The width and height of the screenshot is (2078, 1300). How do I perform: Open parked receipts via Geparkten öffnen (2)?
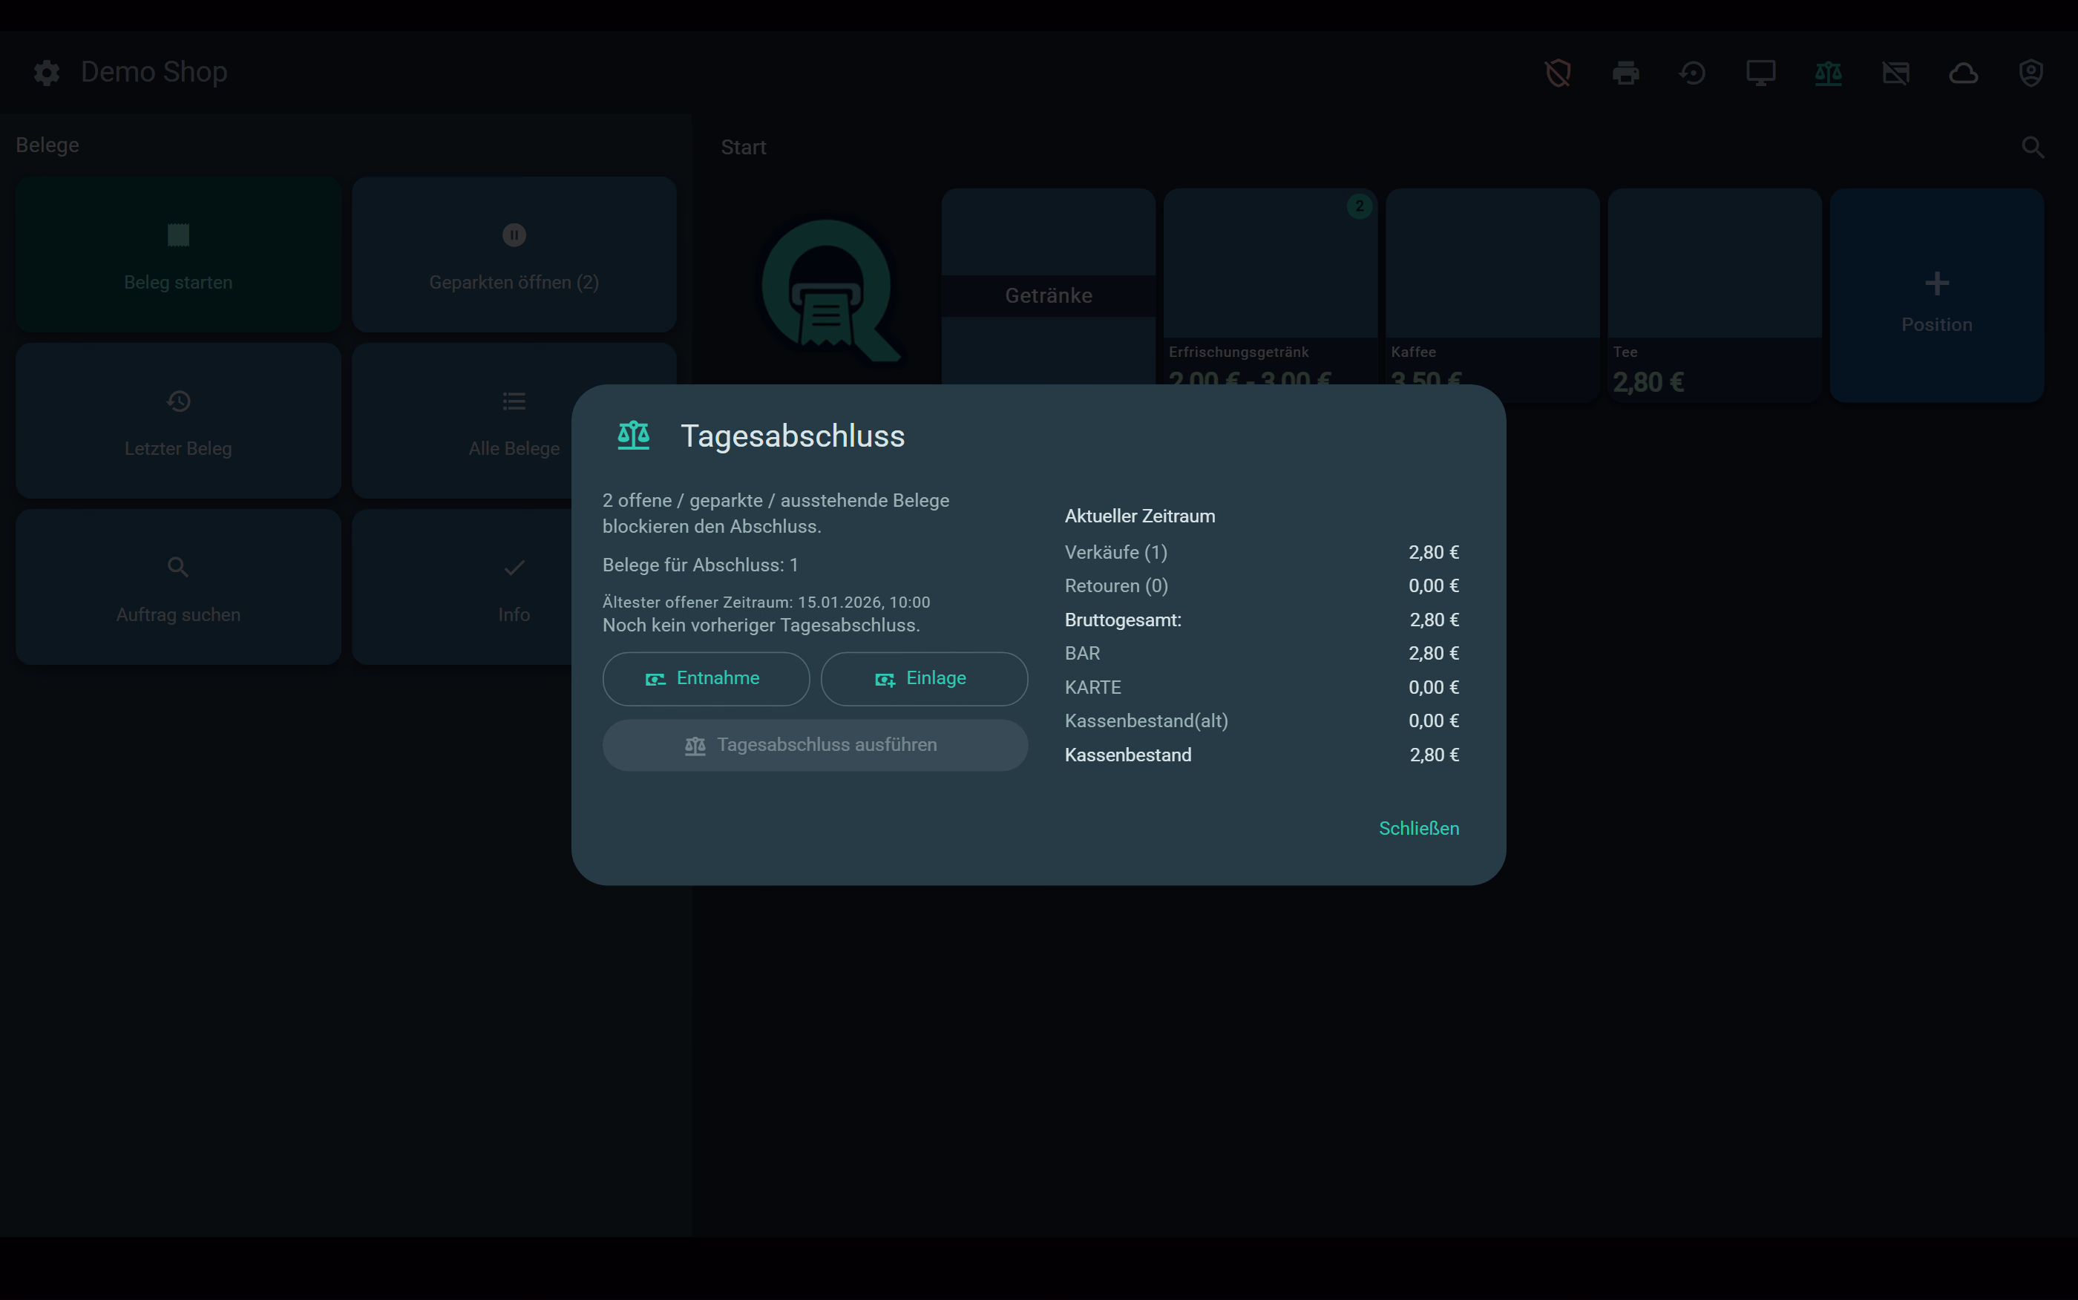point(514,255)
